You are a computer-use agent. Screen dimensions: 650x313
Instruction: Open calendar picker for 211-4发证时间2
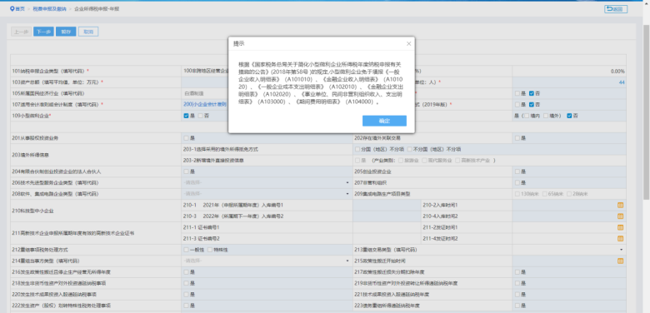coord(621,238)
